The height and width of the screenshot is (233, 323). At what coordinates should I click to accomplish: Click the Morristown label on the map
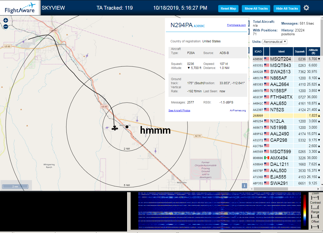tap(125, 125)
